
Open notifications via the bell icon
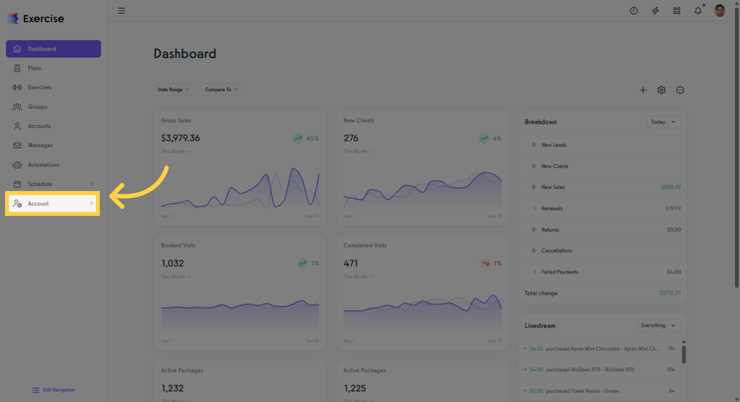tap(698, 10)
